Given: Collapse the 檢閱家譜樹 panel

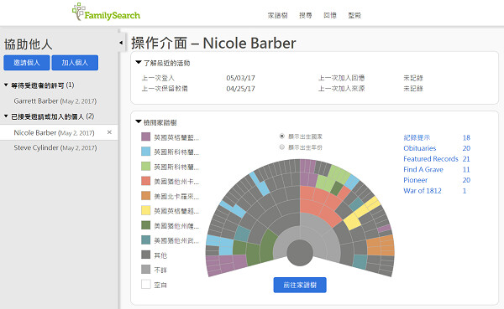Looking at the screenshot, I should coord(139,121).
